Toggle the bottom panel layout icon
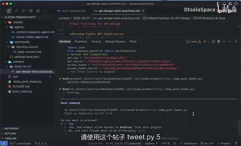The image size is (241, 146). pyautogui.click(x=224, y=4)
